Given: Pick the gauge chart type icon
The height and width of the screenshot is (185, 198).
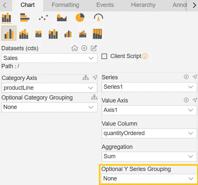Looking at the screenshot, I should click(x=99, y=18).
